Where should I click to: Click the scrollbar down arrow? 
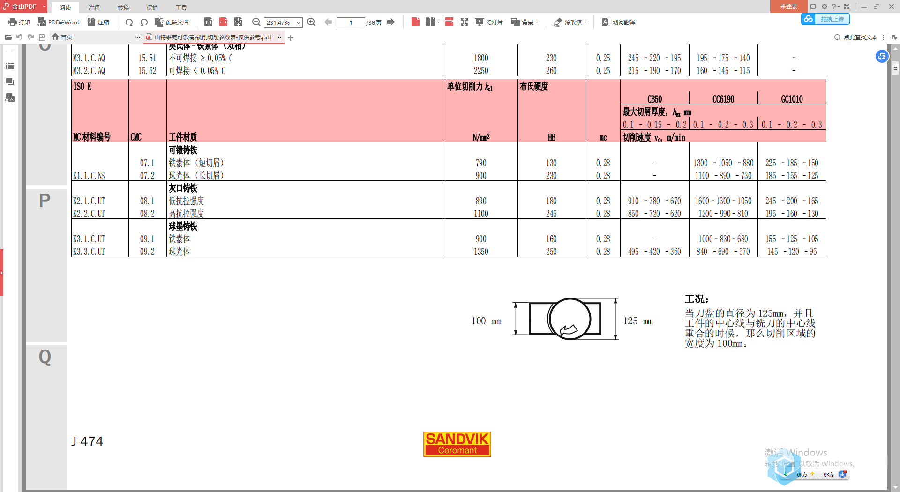(895, 487)
